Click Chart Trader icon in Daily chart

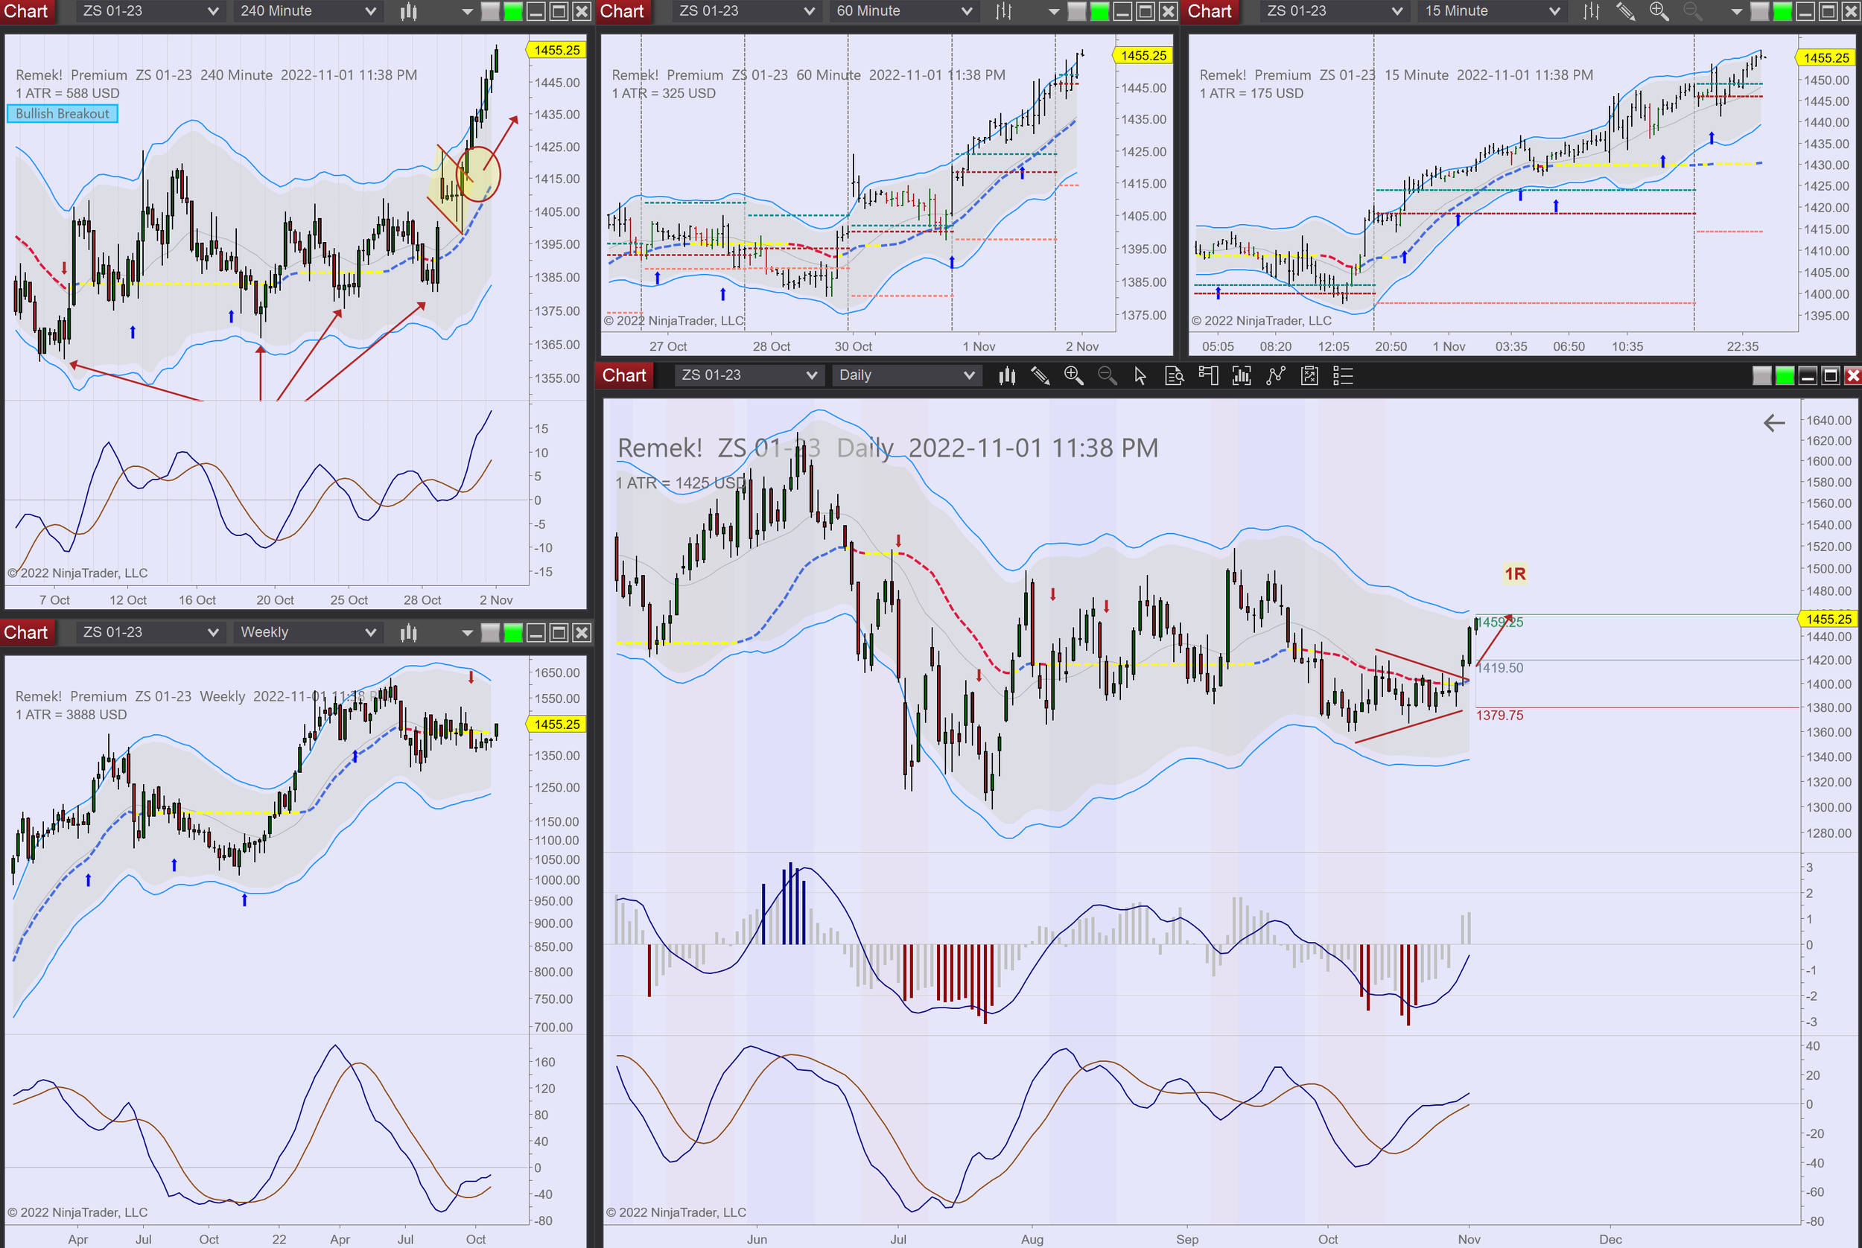[1207, 375]
